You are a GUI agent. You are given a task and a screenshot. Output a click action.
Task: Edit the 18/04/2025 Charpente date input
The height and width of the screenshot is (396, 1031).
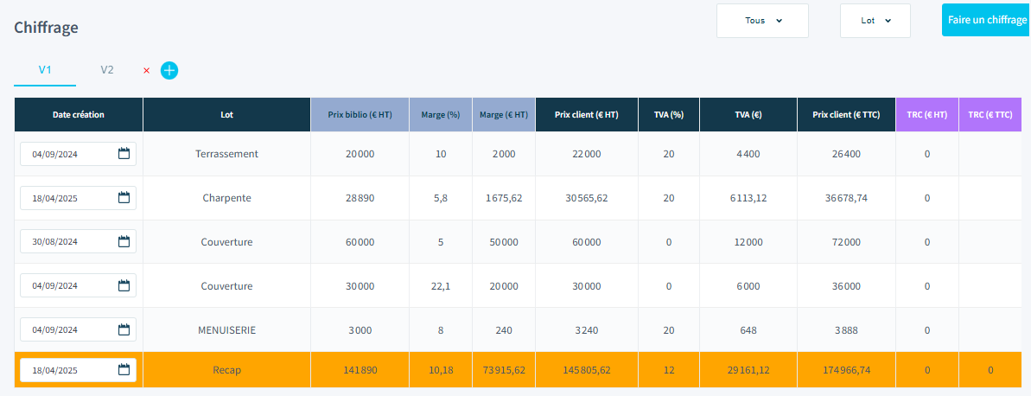coord(67,198)
